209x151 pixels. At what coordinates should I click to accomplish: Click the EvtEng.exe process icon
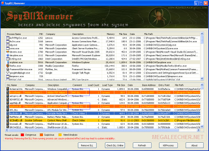[x=8, y=59]
